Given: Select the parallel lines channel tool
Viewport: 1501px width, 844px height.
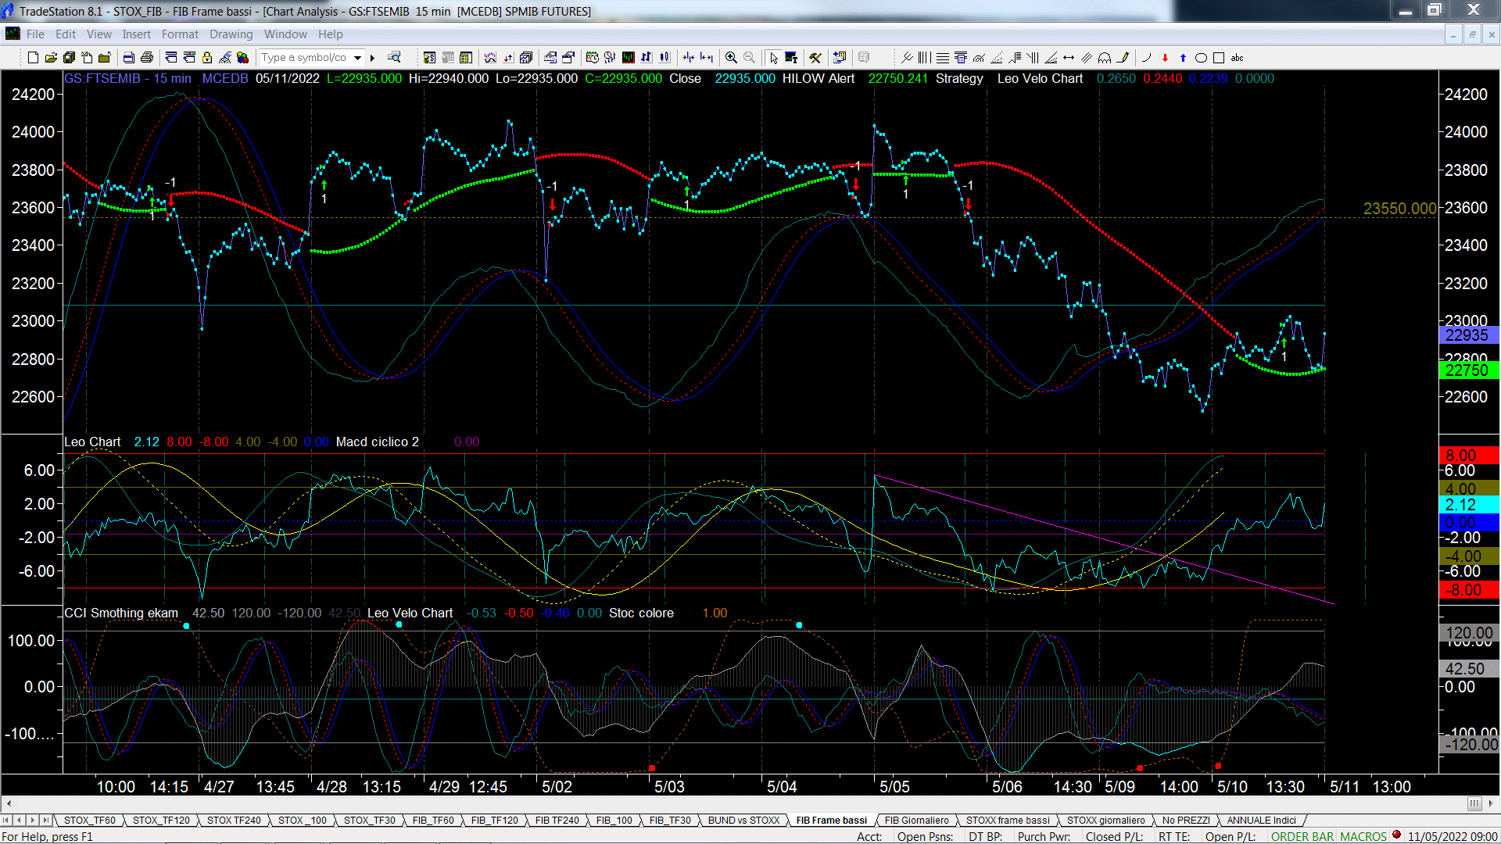Looking at the screenshot, I should pos(1087,58).
